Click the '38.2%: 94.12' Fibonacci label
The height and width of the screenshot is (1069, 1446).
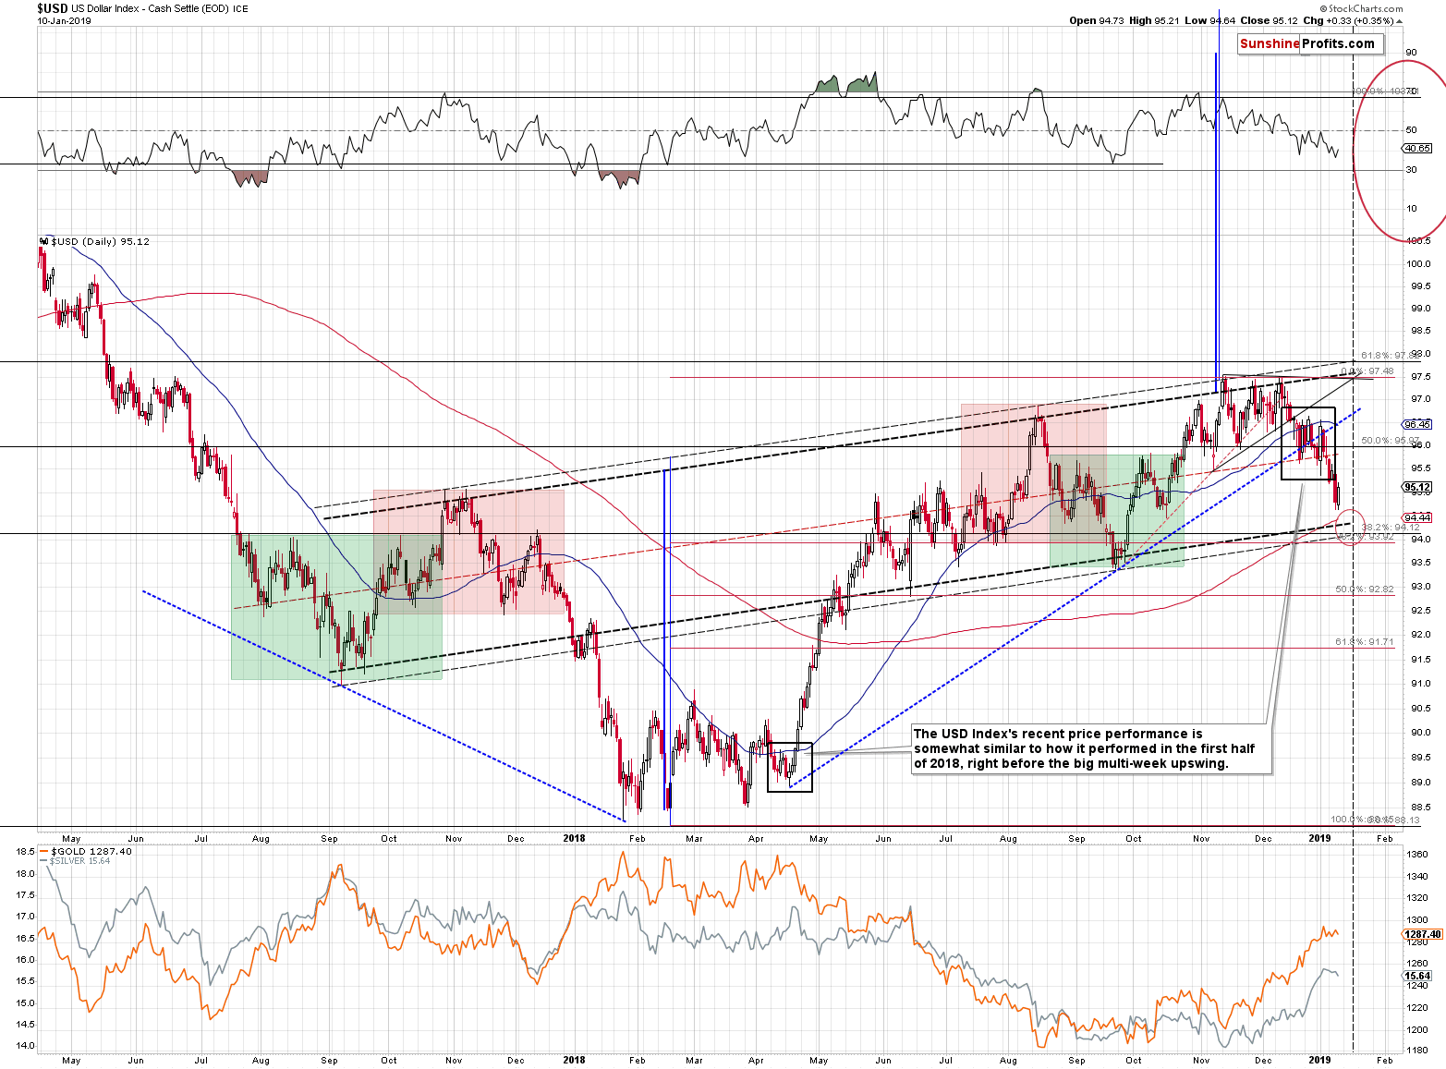(x=1391, y=527)
